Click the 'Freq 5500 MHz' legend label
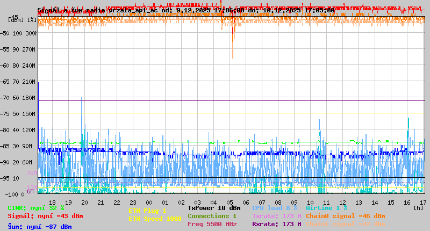430x231 pixels. (x=212, y=224)
